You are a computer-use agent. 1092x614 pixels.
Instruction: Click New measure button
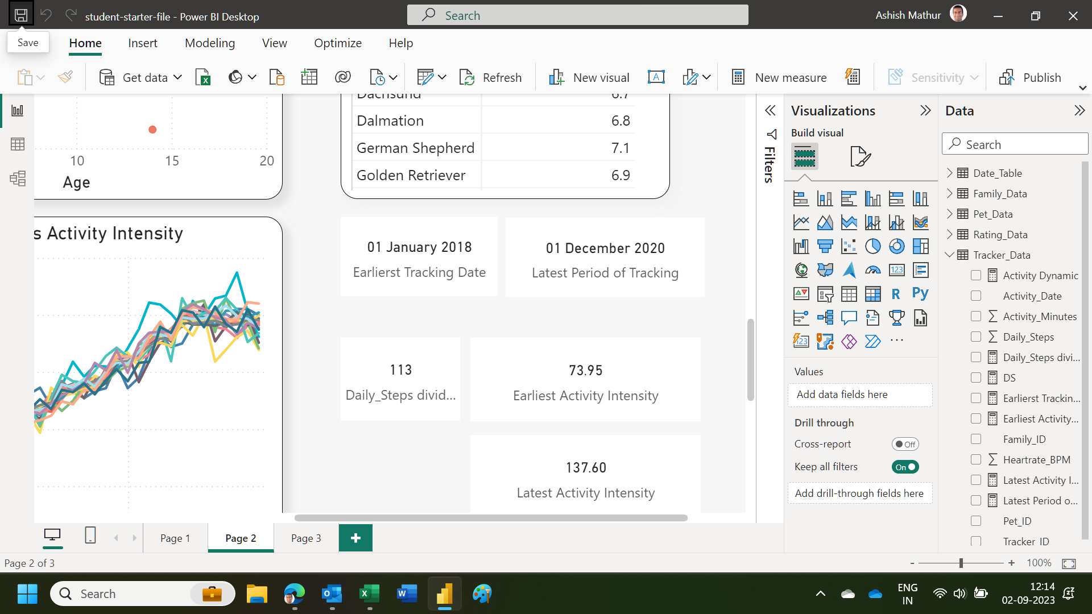[x=779, y=77]
